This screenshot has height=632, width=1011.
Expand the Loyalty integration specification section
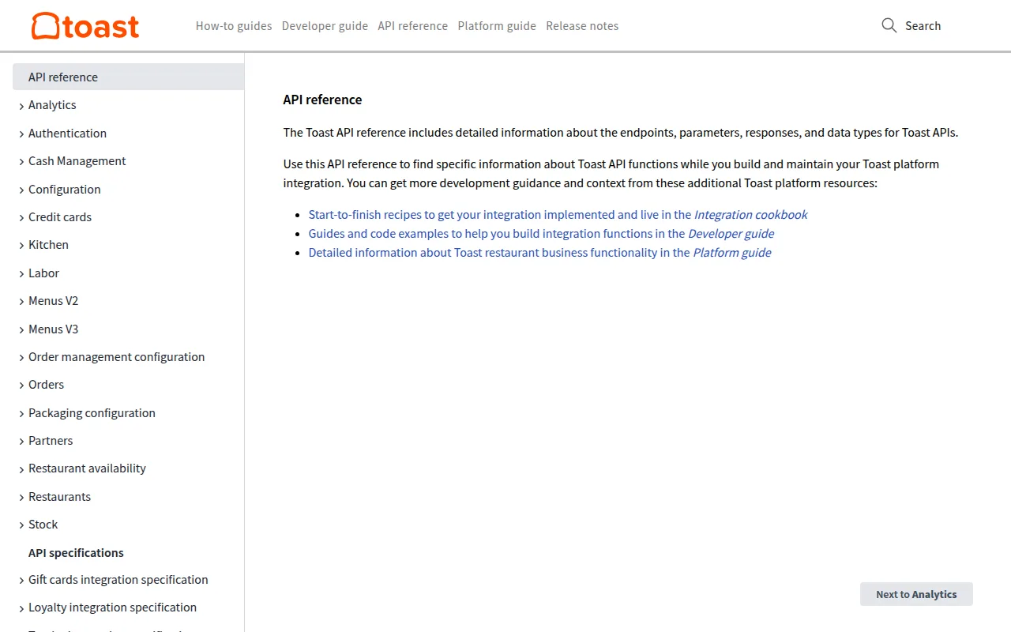click(112, 607)
